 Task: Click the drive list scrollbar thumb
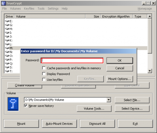[x=150, y=36]
